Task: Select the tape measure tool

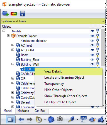Action: click(71, 119)
